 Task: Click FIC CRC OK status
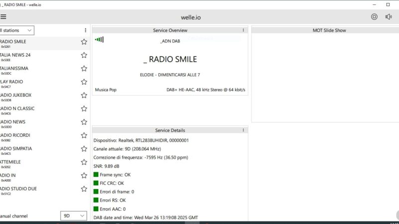tap(109, 183)
